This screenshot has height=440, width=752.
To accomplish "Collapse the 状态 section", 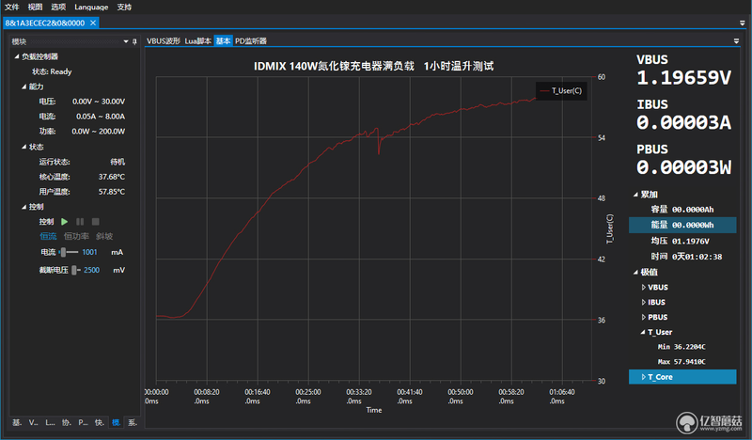I will coord(24,147).
